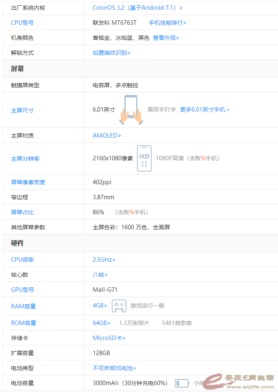Select the AMOLED screen material link
This screenshot has width=278, height=392.
[x=107, y=136]
